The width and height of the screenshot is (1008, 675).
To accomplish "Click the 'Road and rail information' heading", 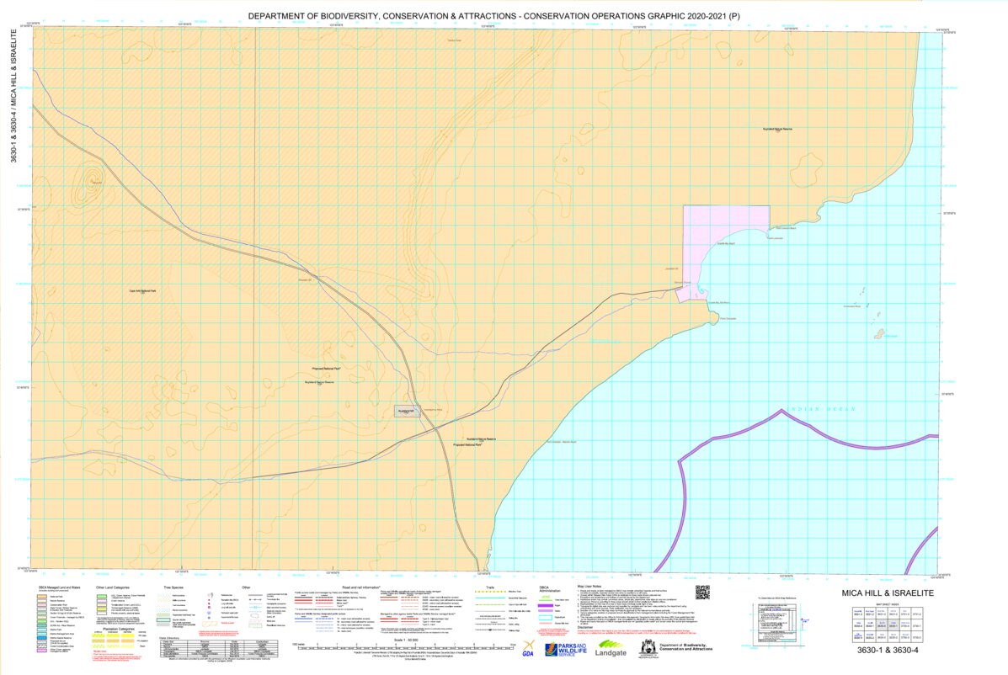I will (x=361, y=587).
